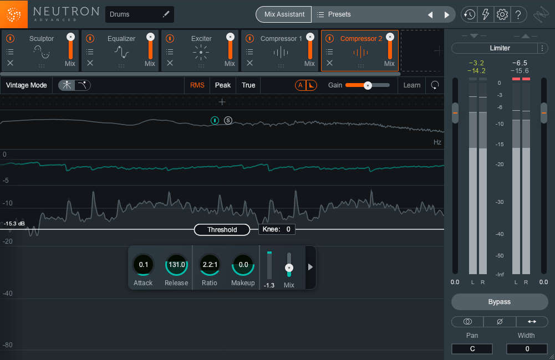Viewport: 555px width, 360px height.
Task: Click Sculptor Mix slider handle
Action: (71, 37)
